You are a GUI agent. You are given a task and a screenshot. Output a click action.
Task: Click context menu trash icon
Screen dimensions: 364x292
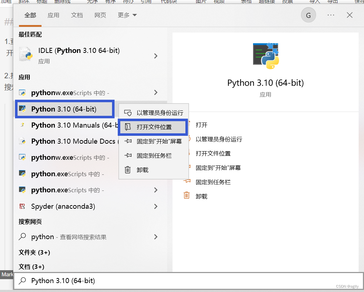click(128, 170)
